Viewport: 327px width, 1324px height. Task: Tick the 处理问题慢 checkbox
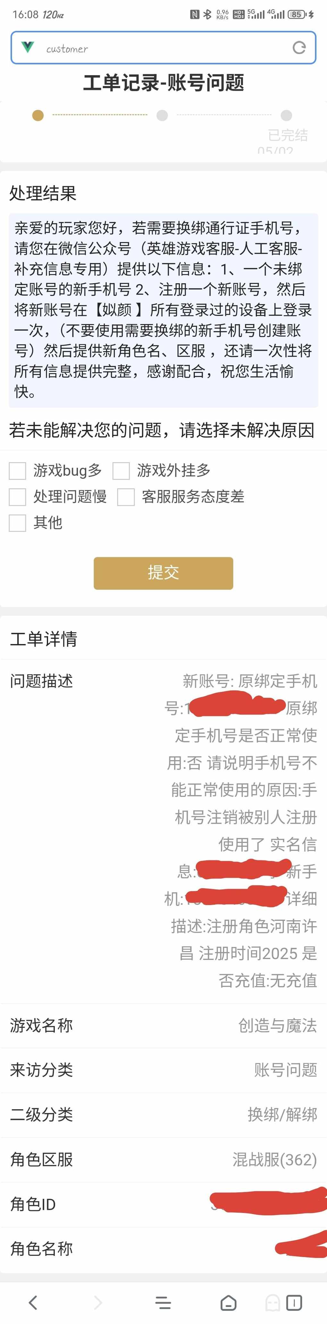[x=17, y=496]
